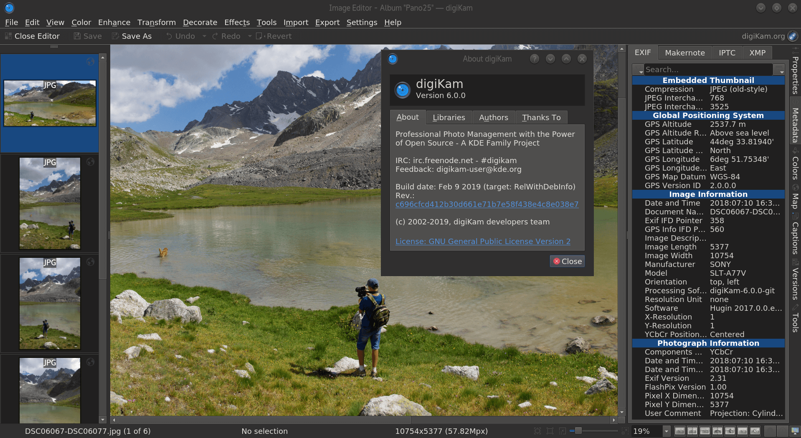Click the Photograph Information group header
801x438 pixels.
pos(708,343)
